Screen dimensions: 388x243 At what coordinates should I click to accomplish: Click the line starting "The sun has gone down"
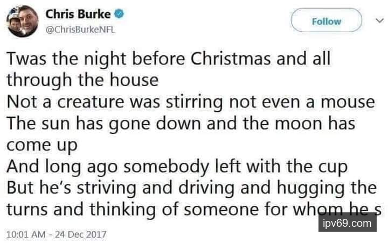tap(181, 124)
